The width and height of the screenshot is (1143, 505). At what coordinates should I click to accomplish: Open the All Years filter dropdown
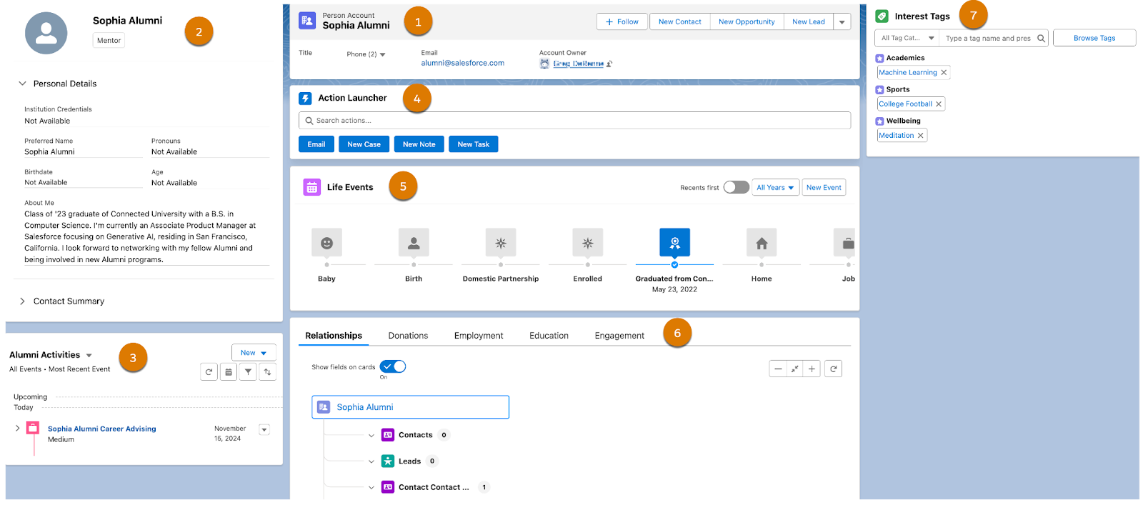click(775, 187)
